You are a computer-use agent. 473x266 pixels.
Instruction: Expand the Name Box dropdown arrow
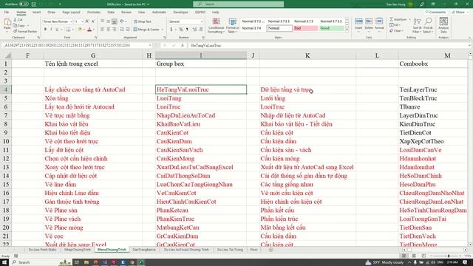pyautogui.click(x=150, y=46)
